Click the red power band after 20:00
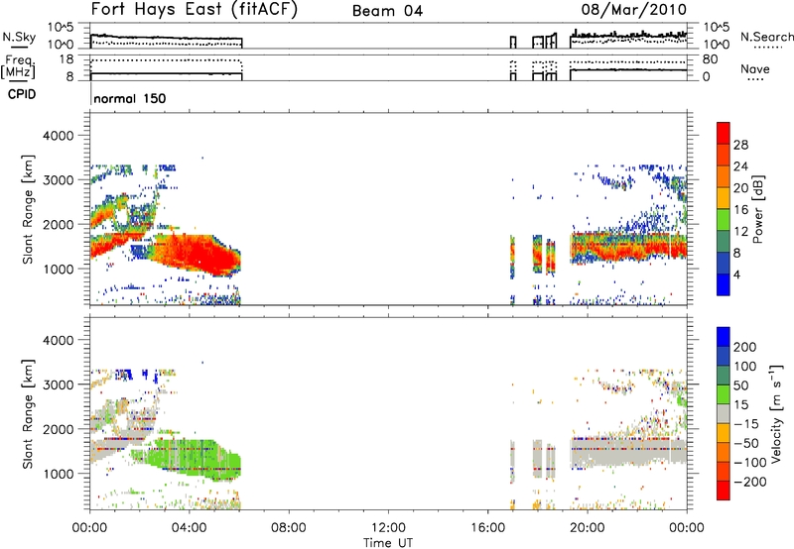 tap(628, 248)
